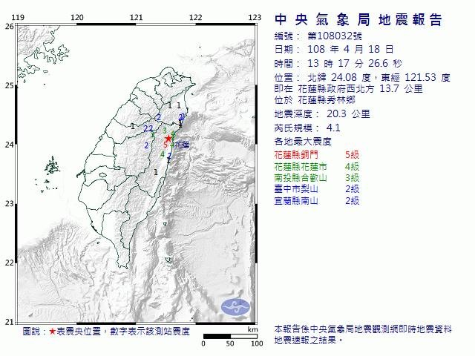This screenshot has width=475, height=356.
Task: Click the longitude 121 axis label at top
Action: 136,17
